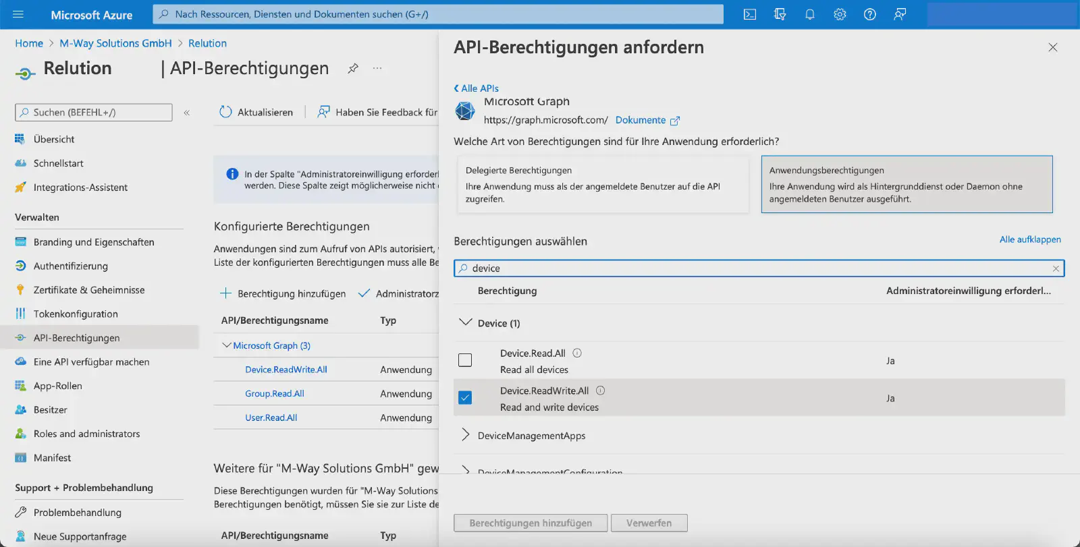Navigate to M-Way Solutions GmbH breadcrumb
Screen dimensions: 1080x547
coord(115,43)
